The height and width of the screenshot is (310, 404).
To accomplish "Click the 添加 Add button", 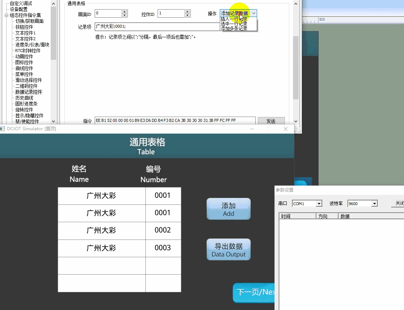I will click(x=229, y=209).
